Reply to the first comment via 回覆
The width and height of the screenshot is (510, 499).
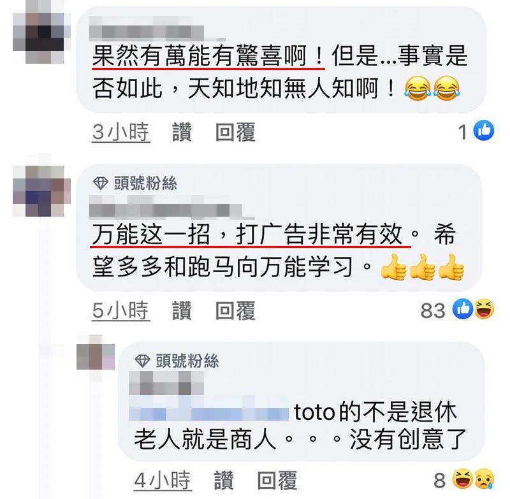click(x=235, y=132)
